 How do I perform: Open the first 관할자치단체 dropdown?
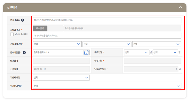57,44
